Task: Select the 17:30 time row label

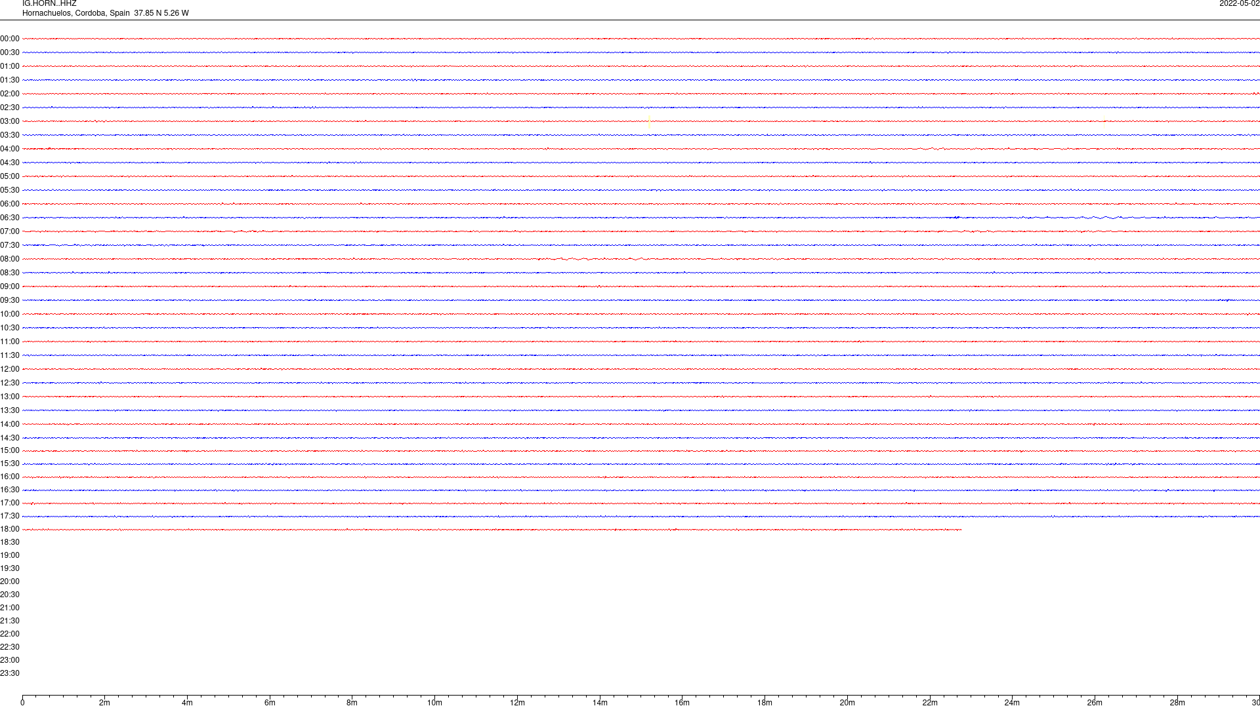Action: 10,516
